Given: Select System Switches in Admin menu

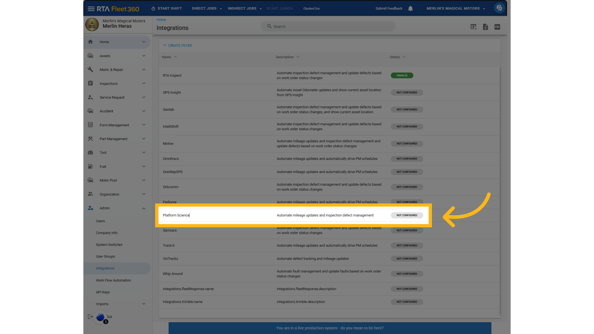Looking at the screenshot, I should [109, 245].
